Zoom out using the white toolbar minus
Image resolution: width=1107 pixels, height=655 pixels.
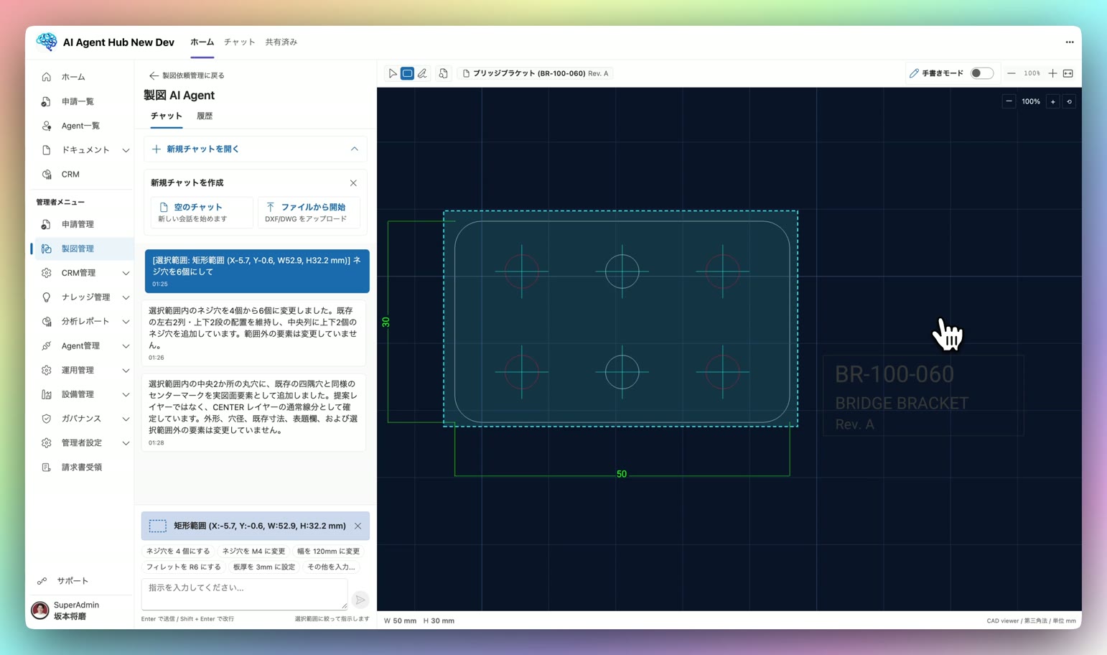[1012, 73]
